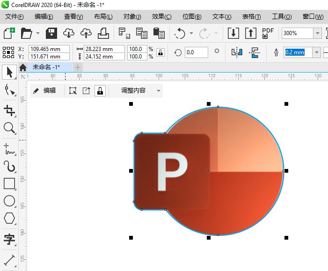This screenshot has width=328, height=271.
Task: Expand the 调整内容 dropdown
Action: point(159,91)
